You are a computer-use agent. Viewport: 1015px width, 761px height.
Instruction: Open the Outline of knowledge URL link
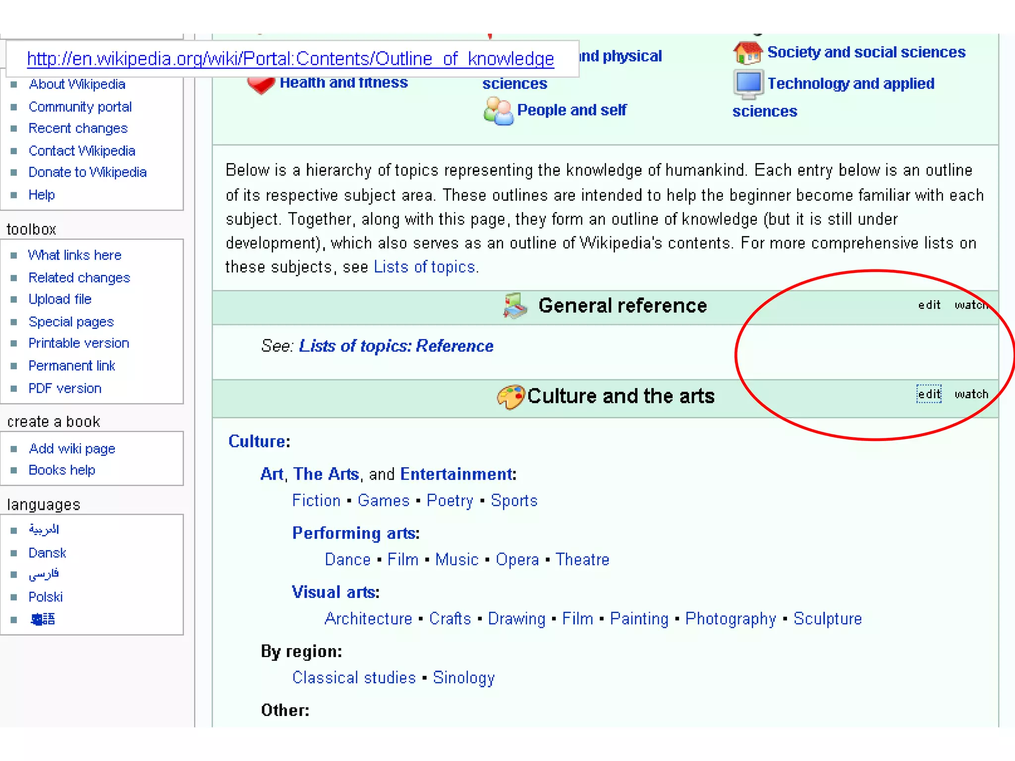click(290, 59)
